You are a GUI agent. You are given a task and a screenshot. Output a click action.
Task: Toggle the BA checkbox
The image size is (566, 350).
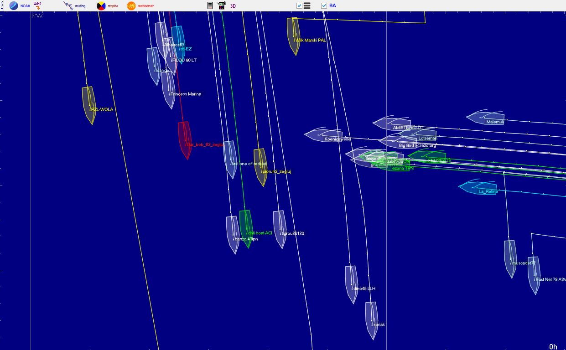click(324, 6)
